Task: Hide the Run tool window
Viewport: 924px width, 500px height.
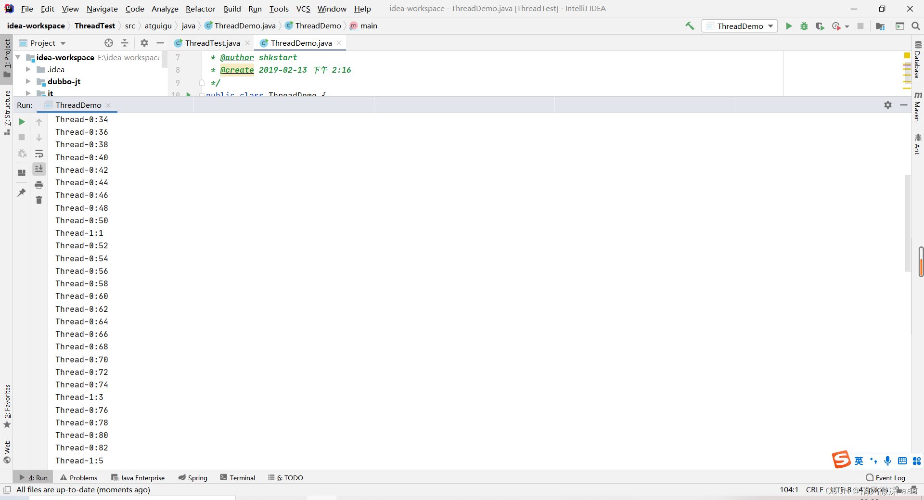Action: 904,105
